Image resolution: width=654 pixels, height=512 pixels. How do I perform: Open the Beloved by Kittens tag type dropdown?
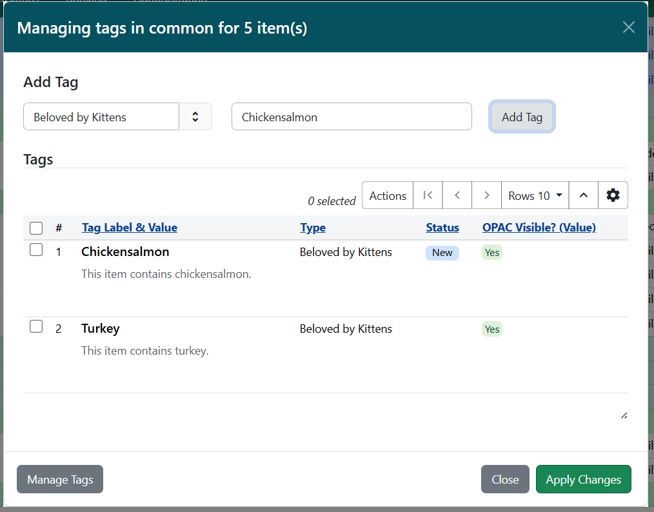[101, 116]
